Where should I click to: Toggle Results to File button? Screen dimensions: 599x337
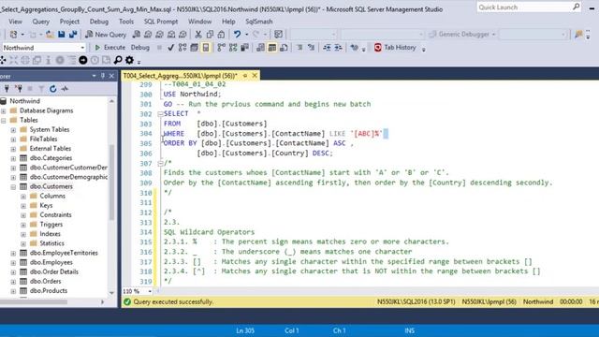click(x=284, y=48)
